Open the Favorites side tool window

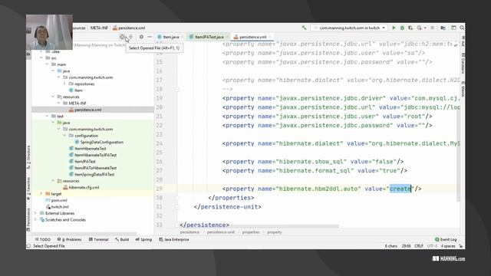[x=28, y=188]
